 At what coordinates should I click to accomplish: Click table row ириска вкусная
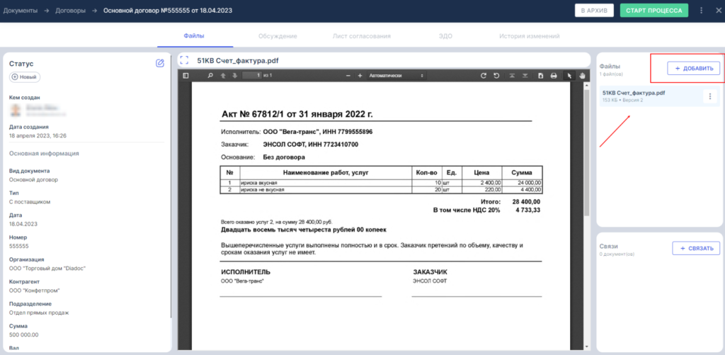[381, 183]
